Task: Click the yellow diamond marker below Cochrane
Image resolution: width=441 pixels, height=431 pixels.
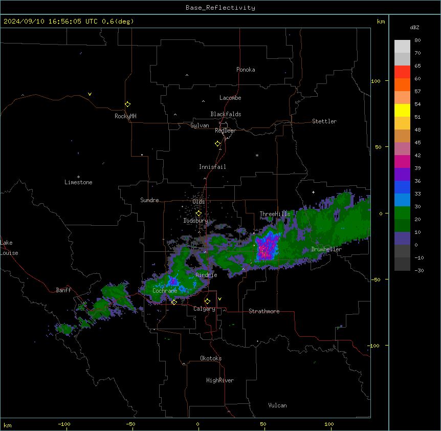Action: pyautogui.click(x=174, y=302)
